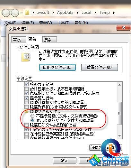Click the advanced settings scrollbar thumb

119,113
